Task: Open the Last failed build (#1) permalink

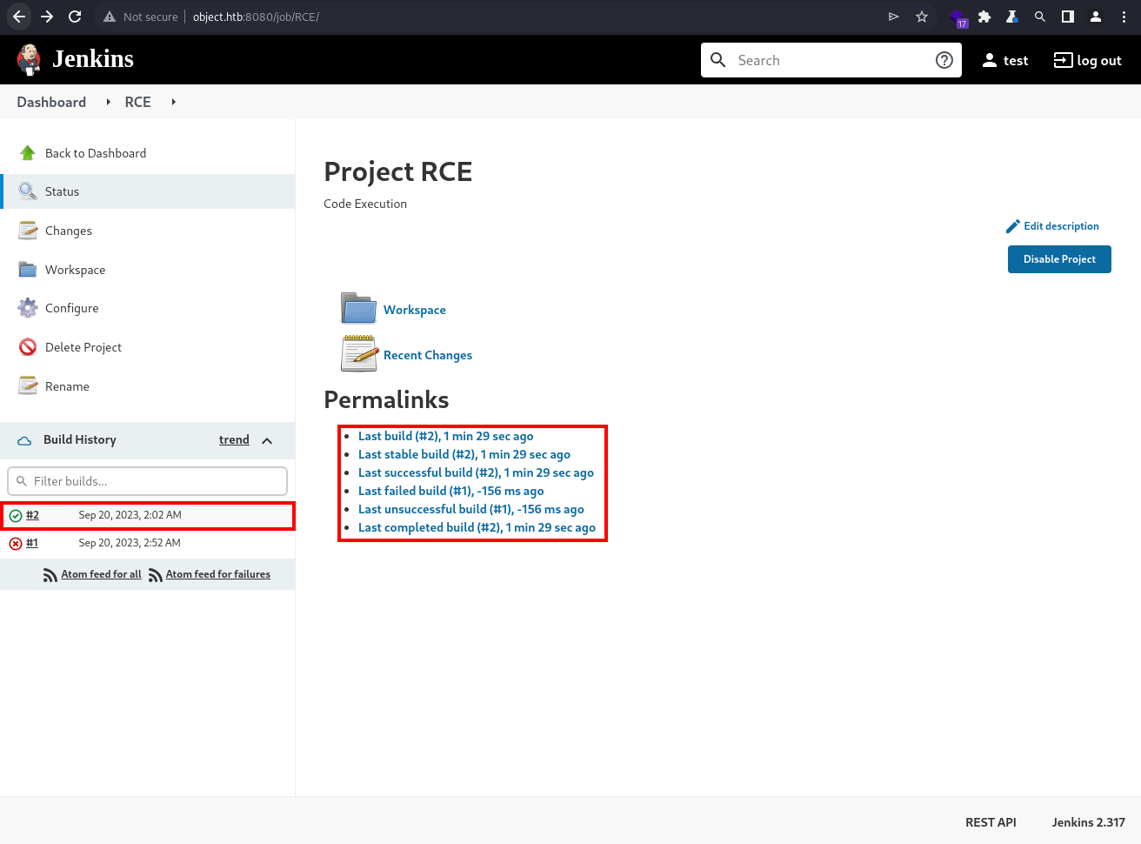Action: coord(450,491)
